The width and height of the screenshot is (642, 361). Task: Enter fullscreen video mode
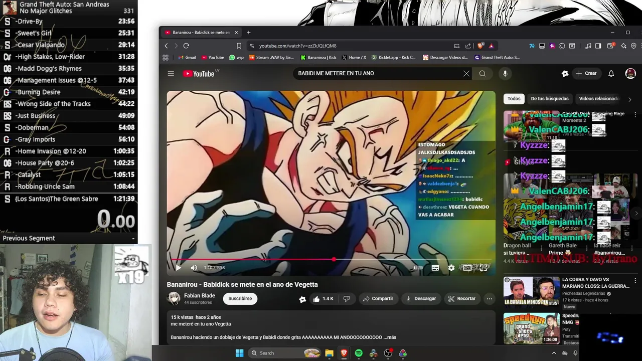pyautogui.click(x=484, y=268)
